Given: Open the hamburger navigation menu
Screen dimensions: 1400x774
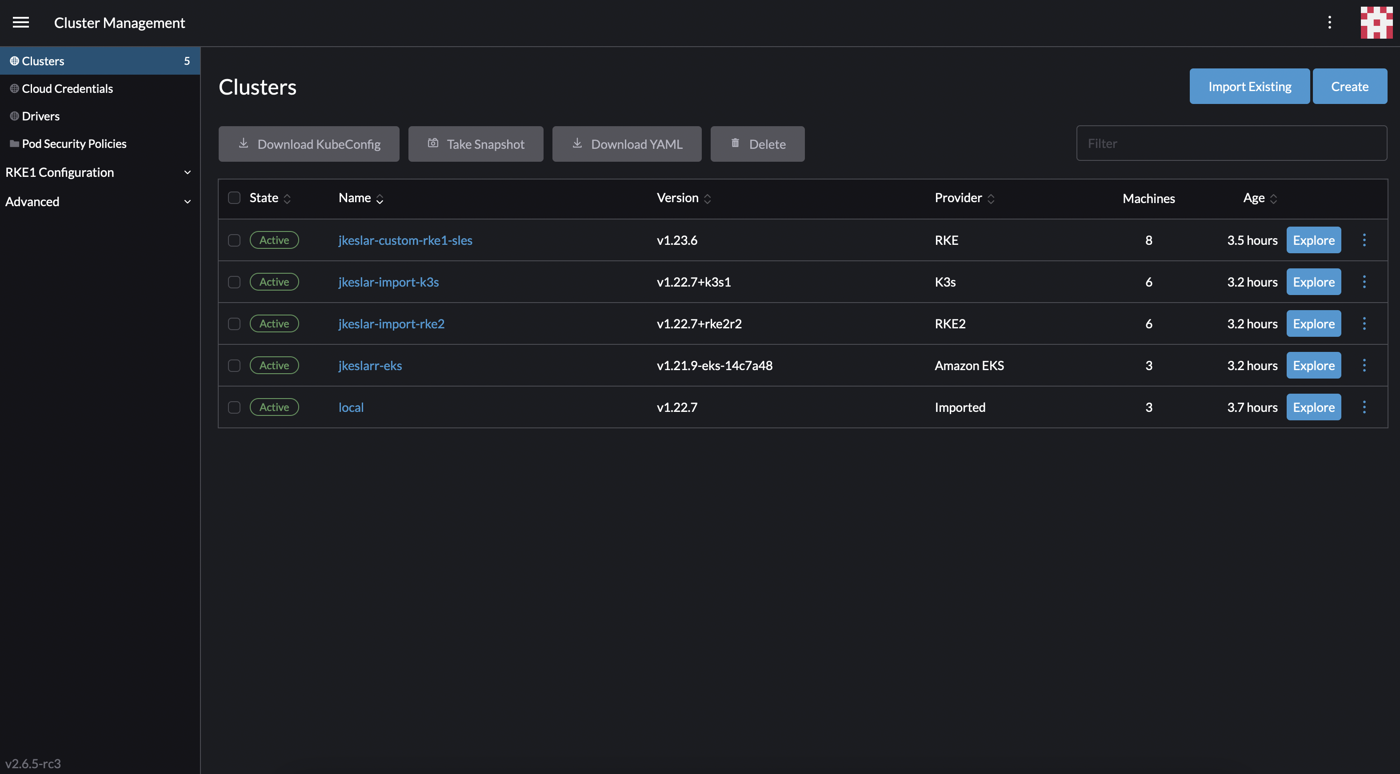Looking at the screenshot, I should pyautogui.click(x=20, y=22).
